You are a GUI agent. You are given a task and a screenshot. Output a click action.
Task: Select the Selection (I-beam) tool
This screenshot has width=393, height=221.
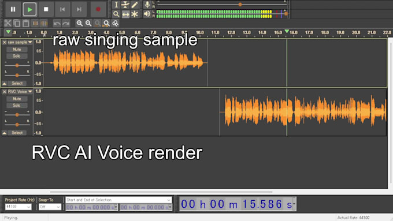coord(116,5)
